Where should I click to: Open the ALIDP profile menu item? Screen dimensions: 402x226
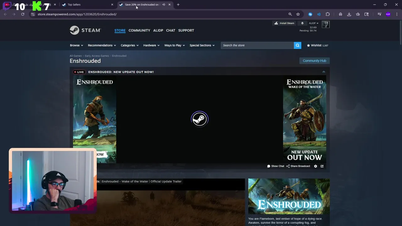point(158,30)
